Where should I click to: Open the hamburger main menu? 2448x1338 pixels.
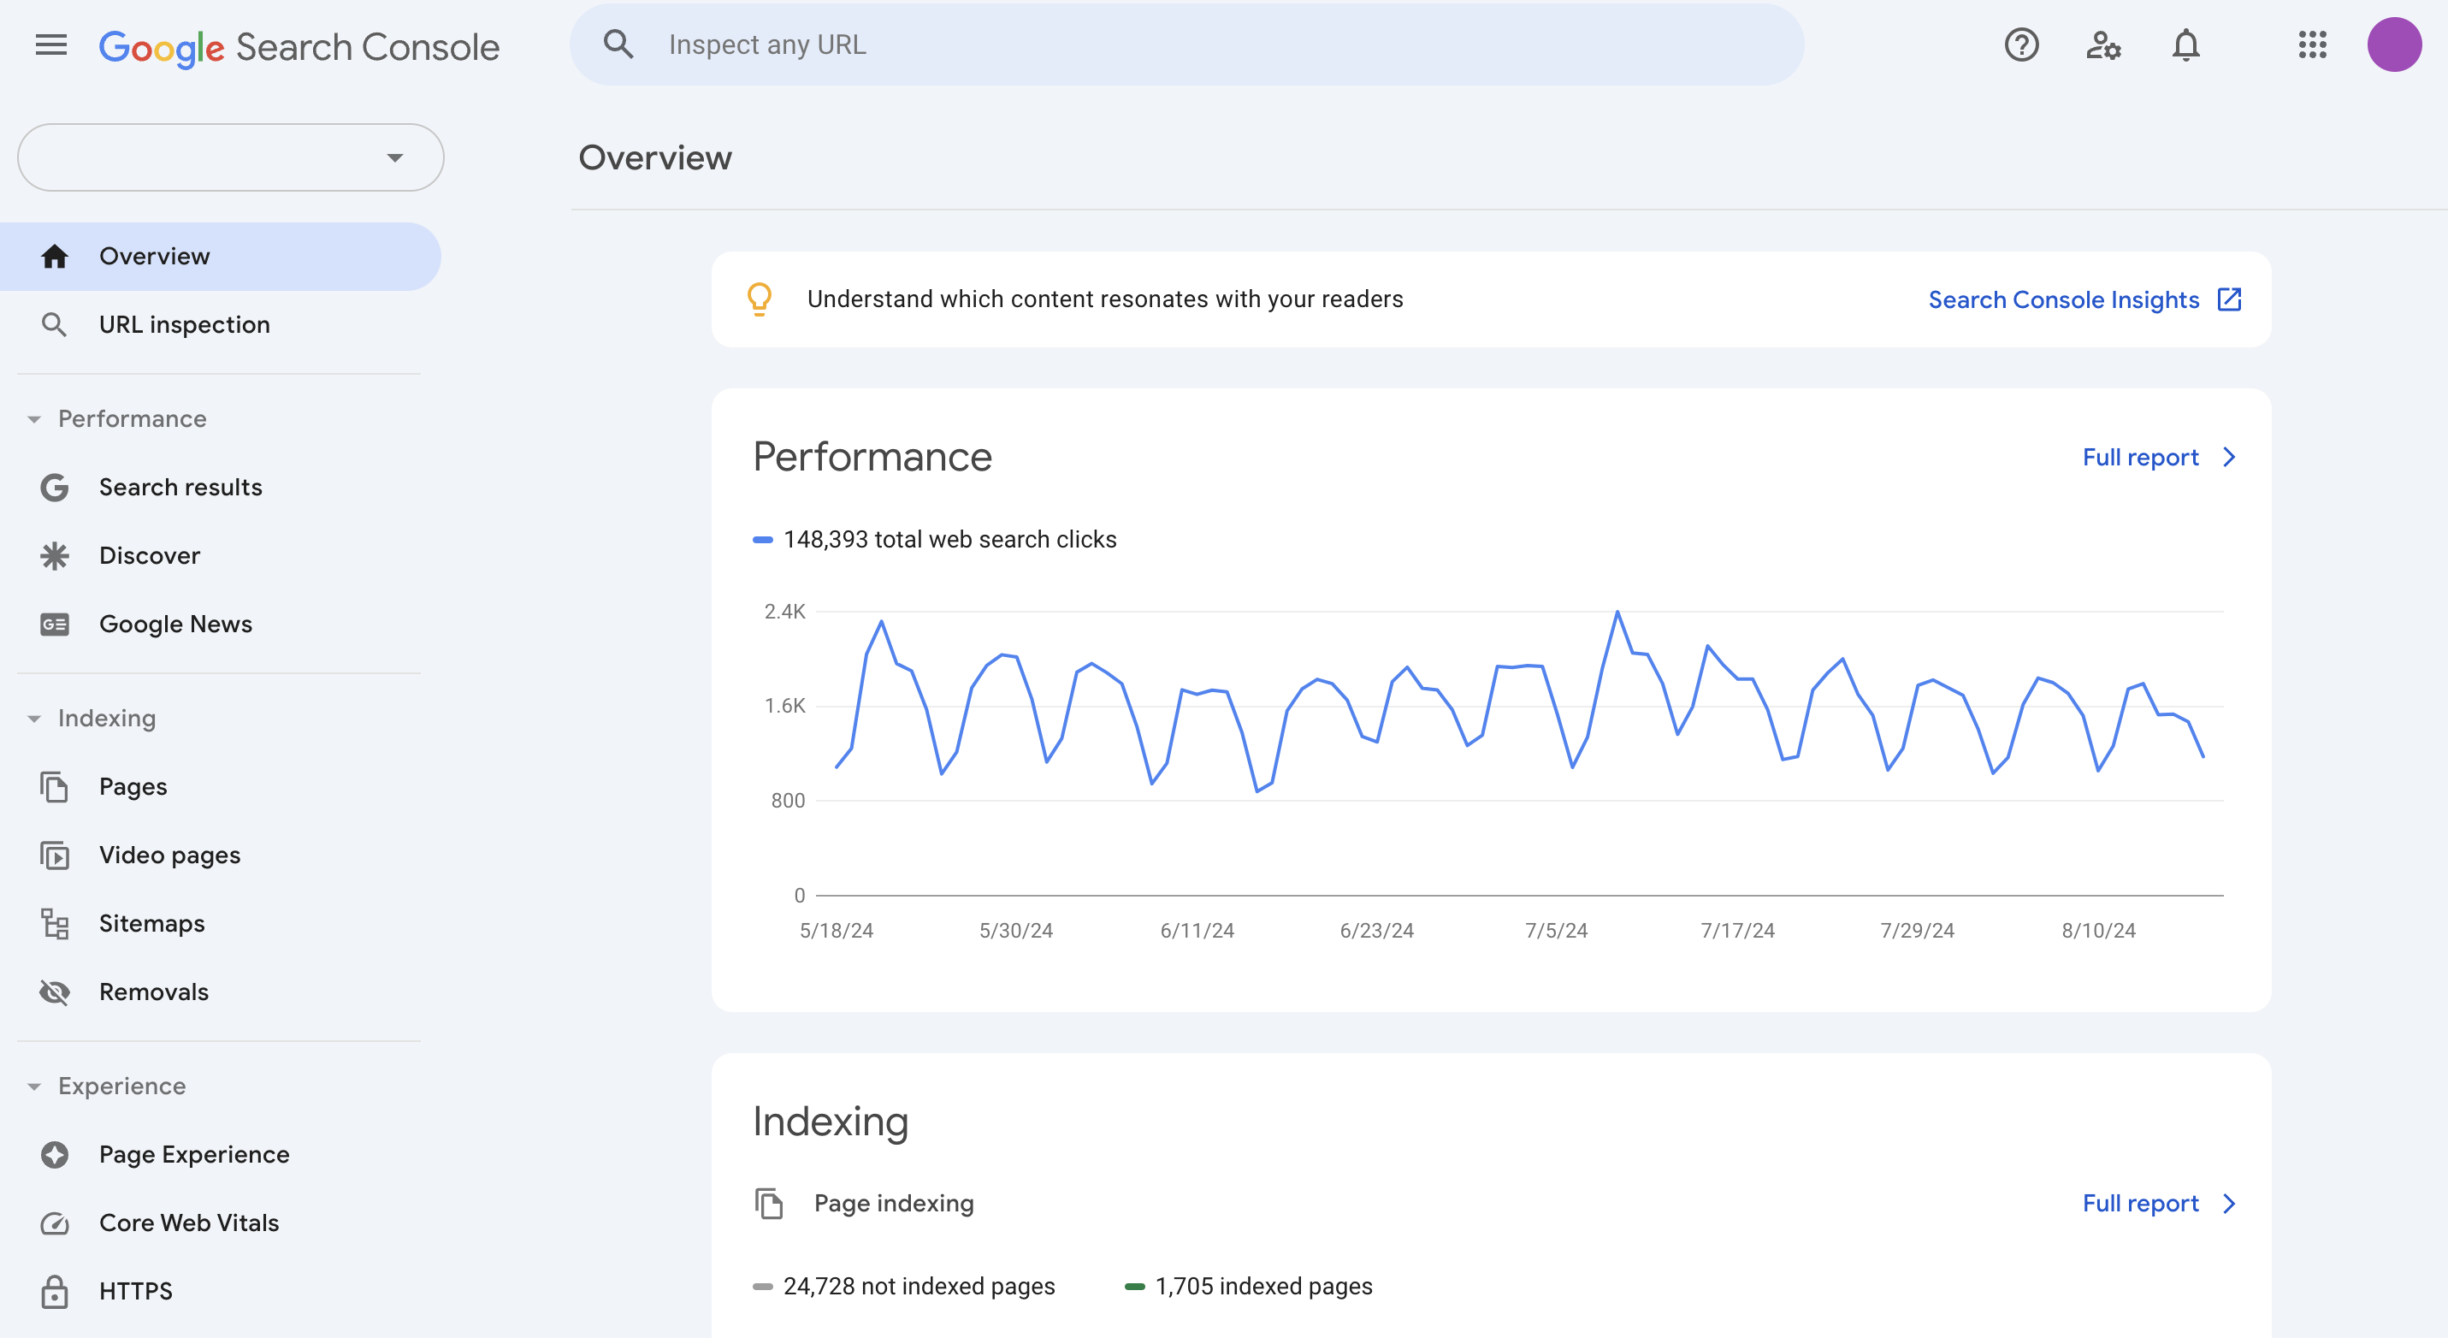pos(51,44)
